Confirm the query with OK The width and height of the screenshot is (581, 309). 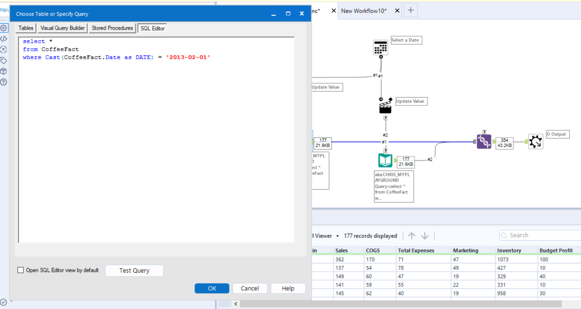click(212, 288)
